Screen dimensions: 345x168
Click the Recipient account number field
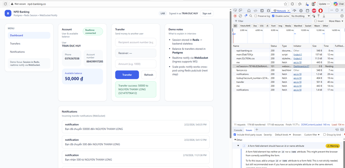coord(135,42)
